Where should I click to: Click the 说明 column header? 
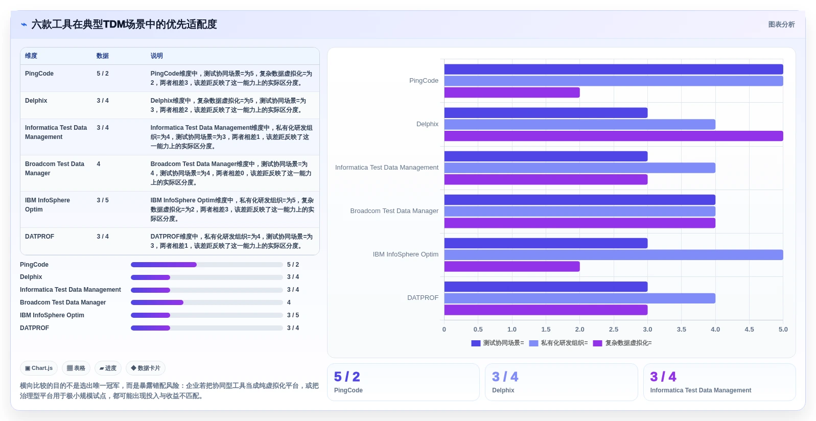pyautogui.click(x=156, y=56)
